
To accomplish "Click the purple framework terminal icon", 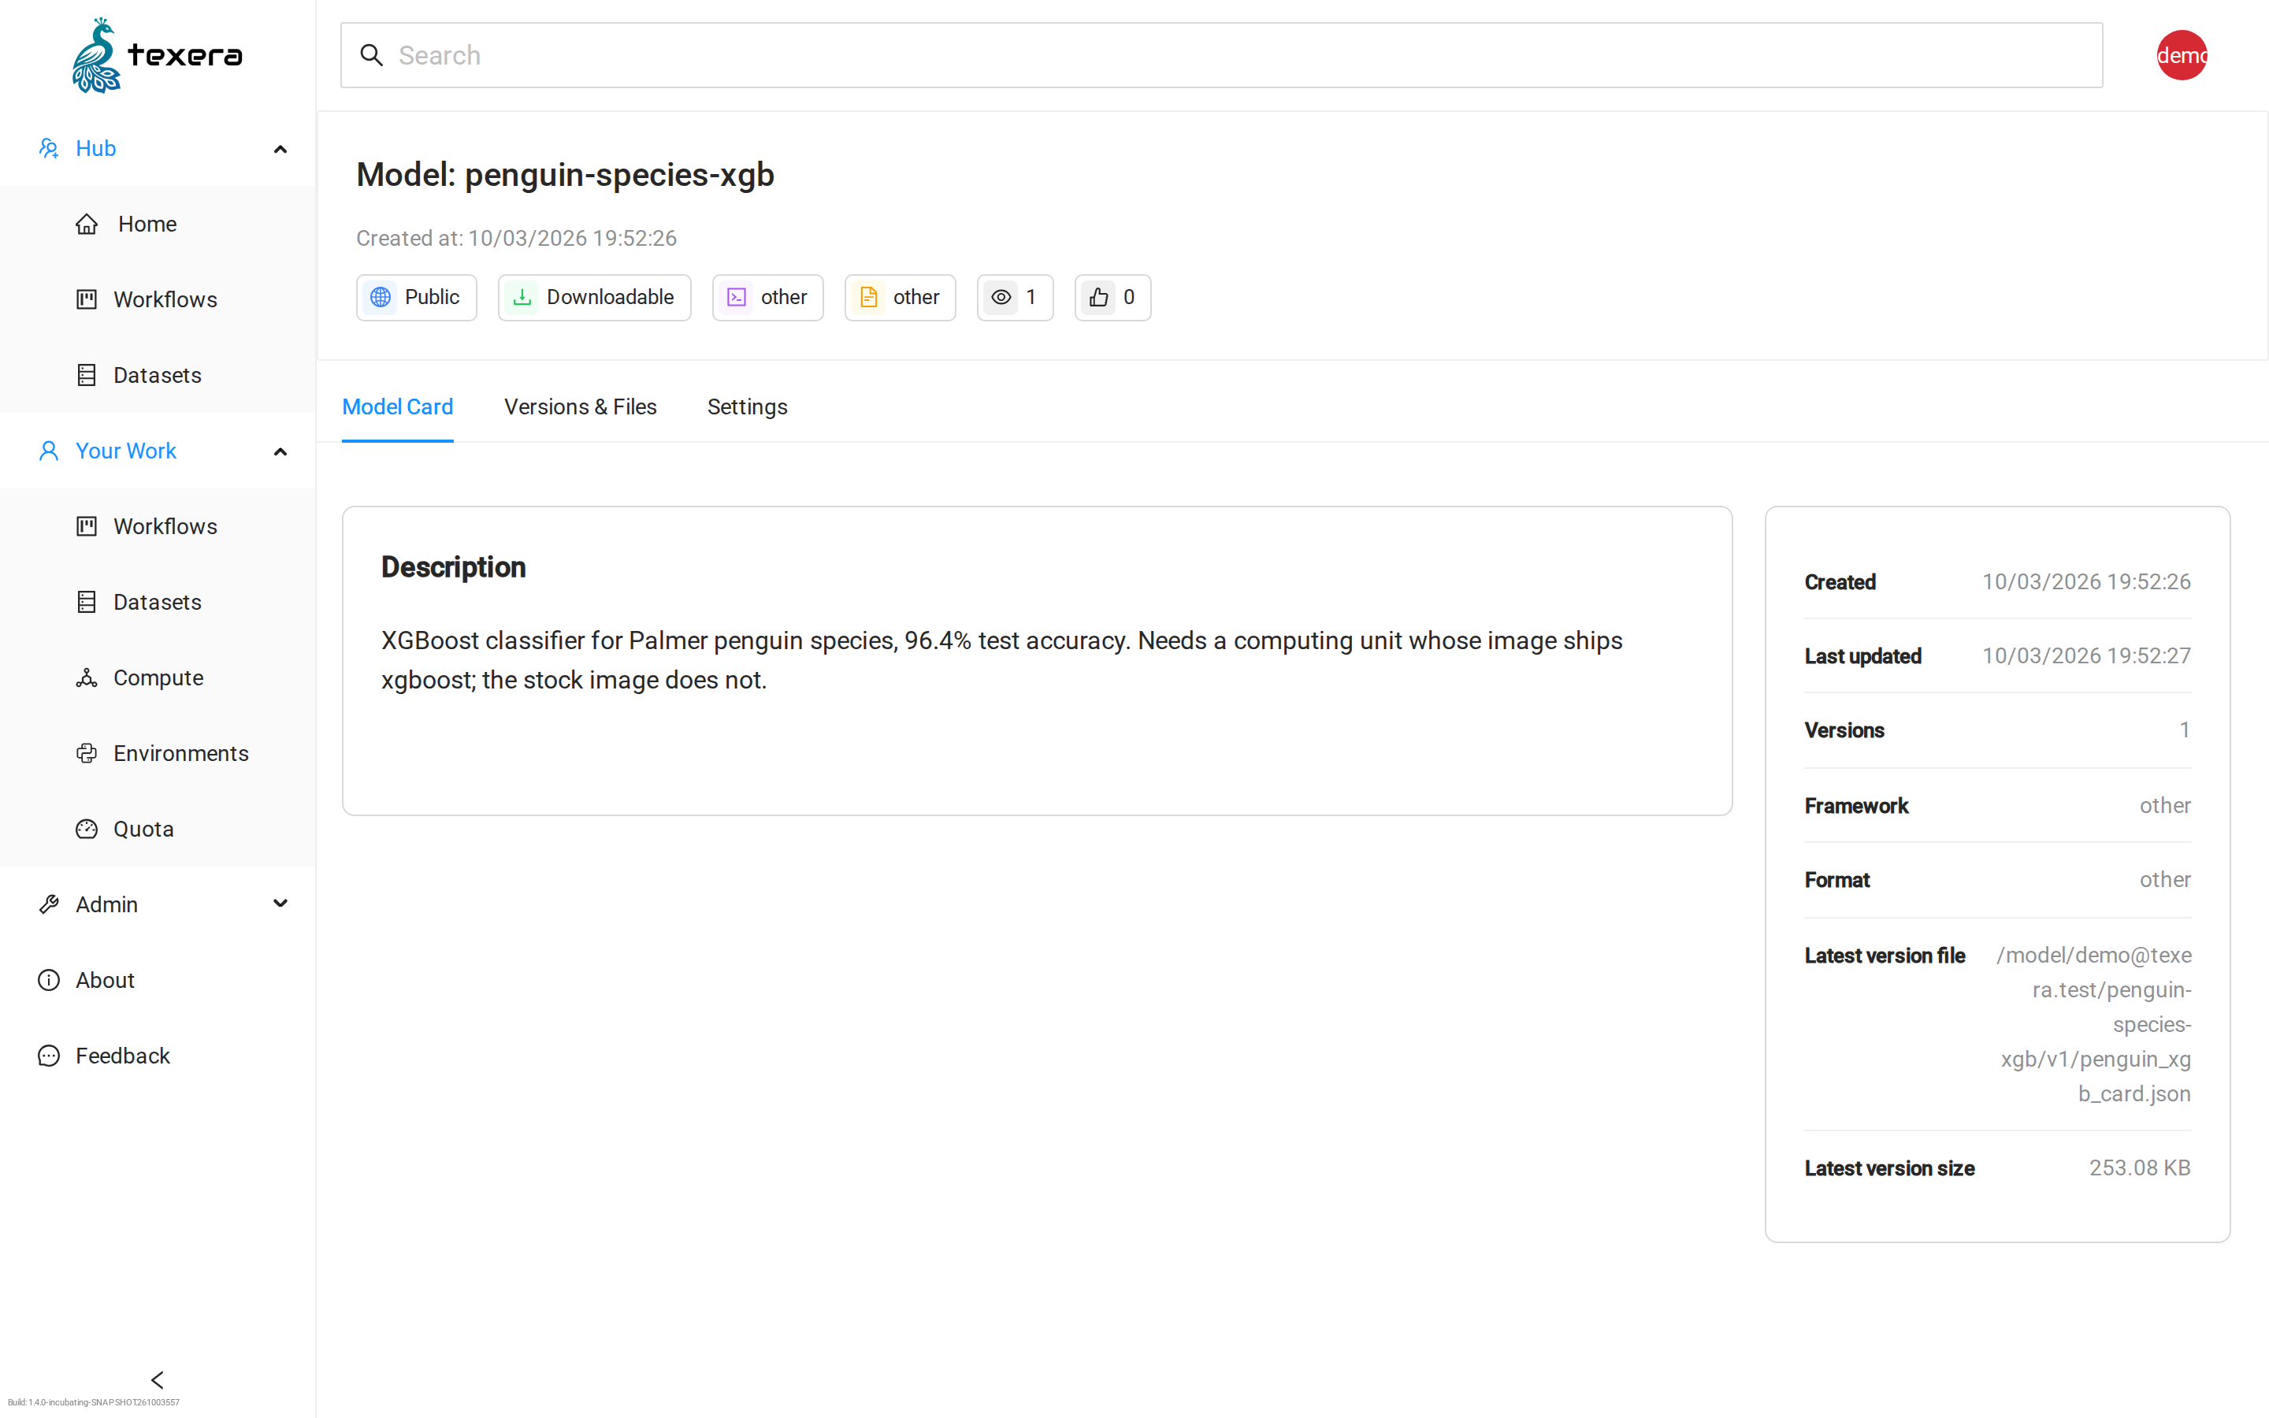I will pyautogui.click(x=737, y=297).
